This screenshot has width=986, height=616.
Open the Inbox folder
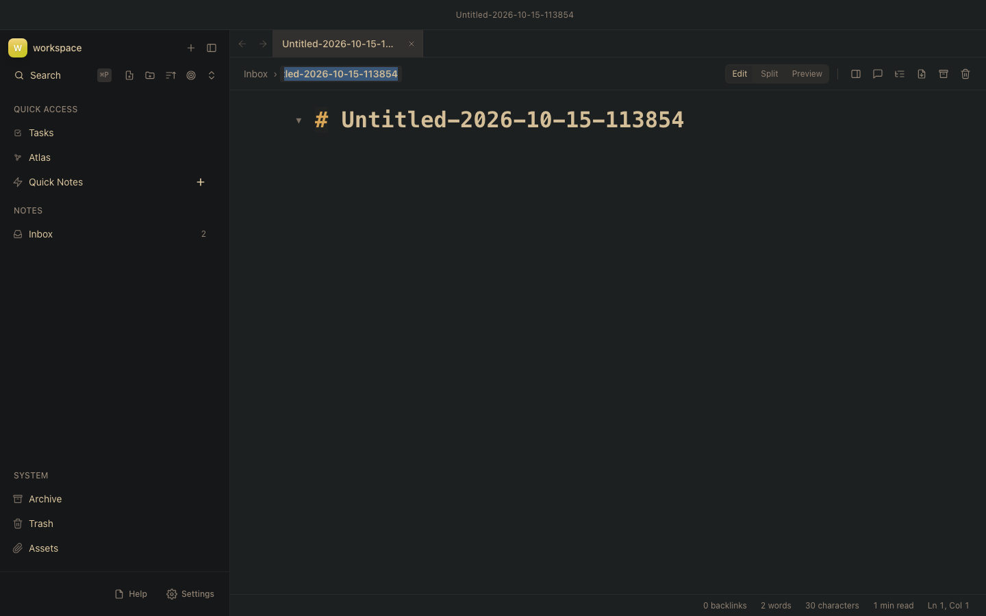pyautogui.click(x=114, y=234)
